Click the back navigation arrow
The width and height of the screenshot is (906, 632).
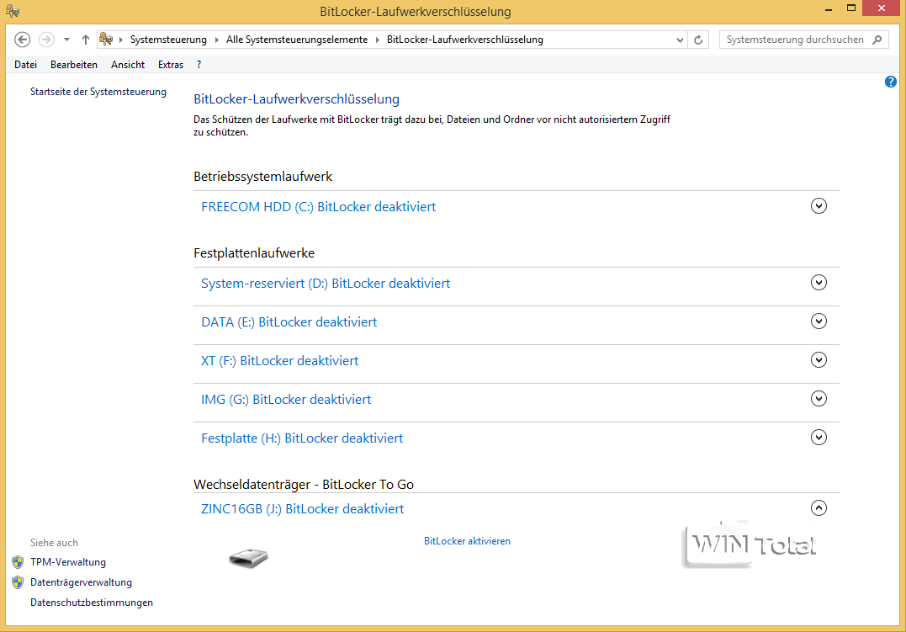22,40
